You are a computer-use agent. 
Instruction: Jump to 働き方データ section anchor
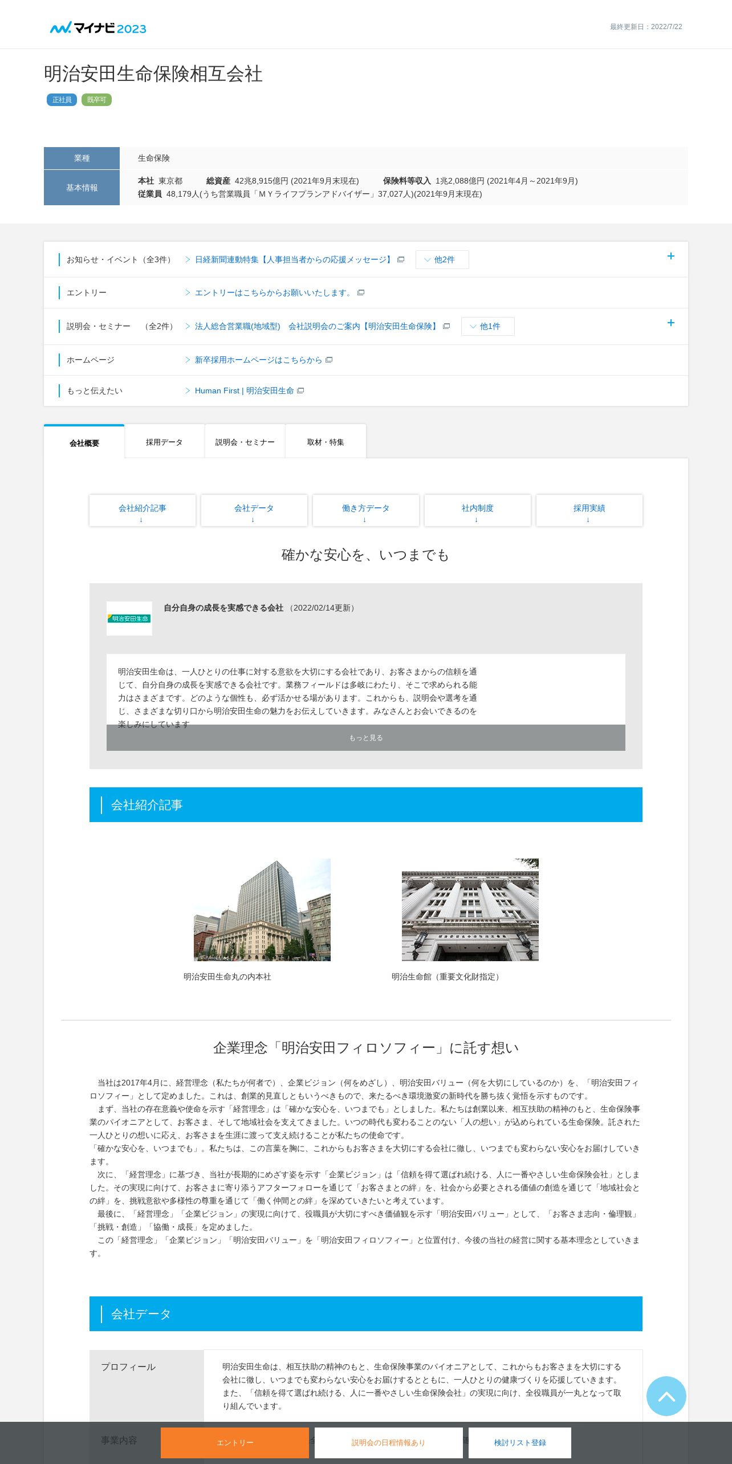click(x=366, y=511)
